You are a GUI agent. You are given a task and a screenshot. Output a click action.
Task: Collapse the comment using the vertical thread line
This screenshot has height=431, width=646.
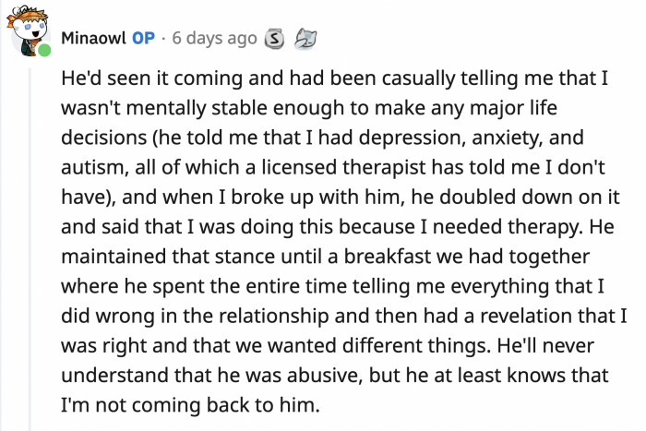[x=30, y=249]
